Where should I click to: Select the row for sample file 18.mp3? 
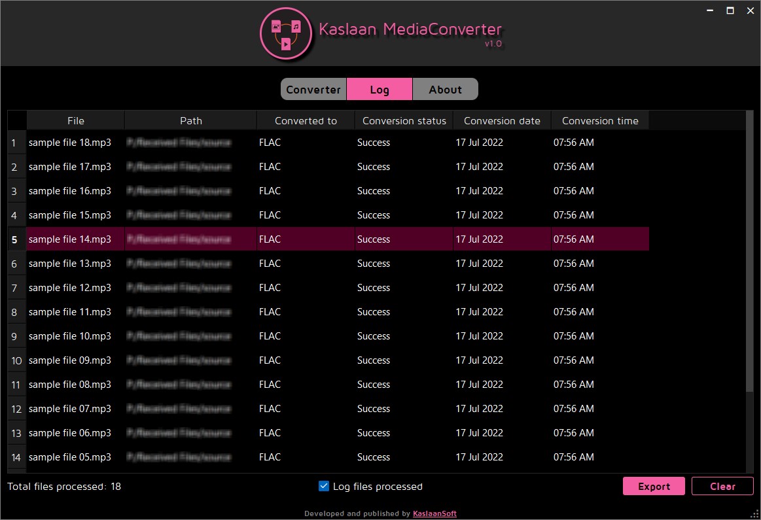click(328, 143)
